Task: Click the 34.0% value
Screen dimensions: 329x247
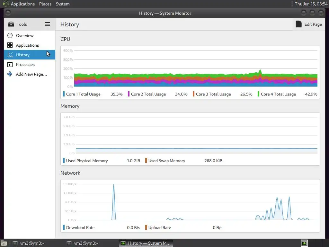Action: [x=181, y=94]
